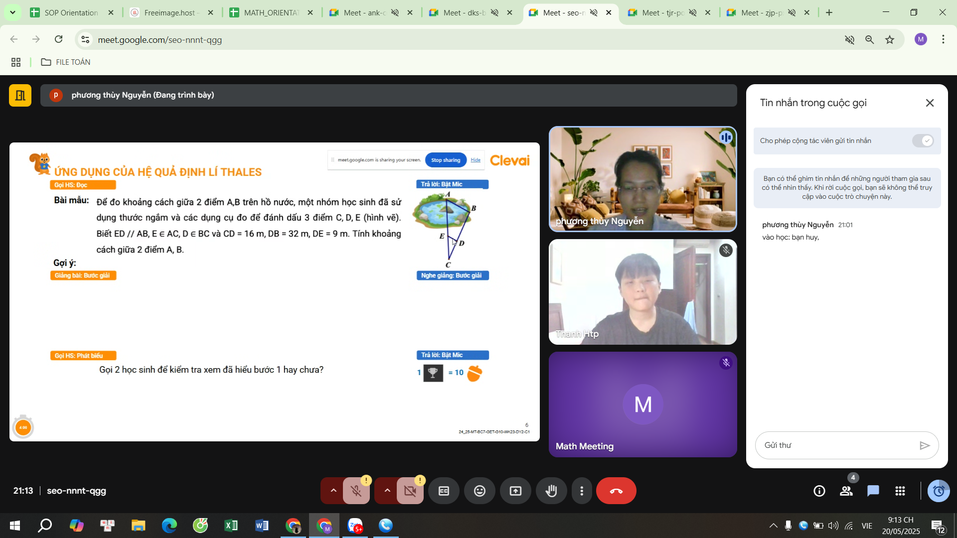The image size is (957, 538).
Task: Open the participants list icon
Action: [x=846, y=491]
